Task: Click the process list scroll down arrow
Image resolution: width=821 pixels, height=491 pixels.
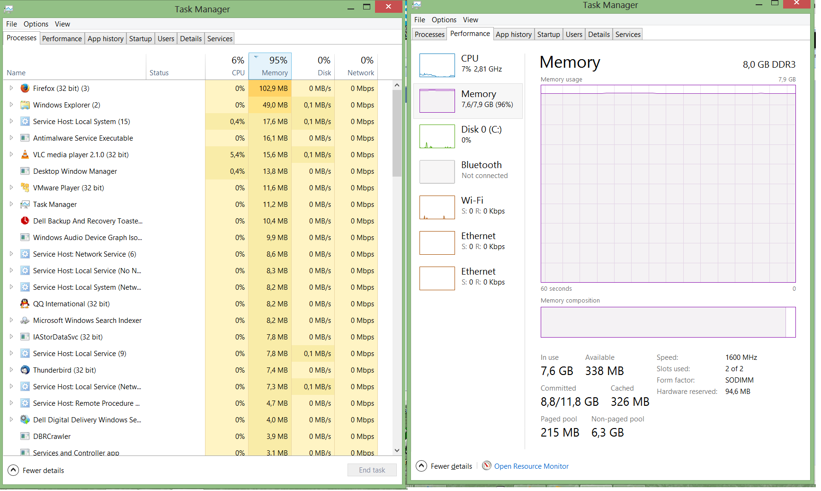Action: click(397, 451)
